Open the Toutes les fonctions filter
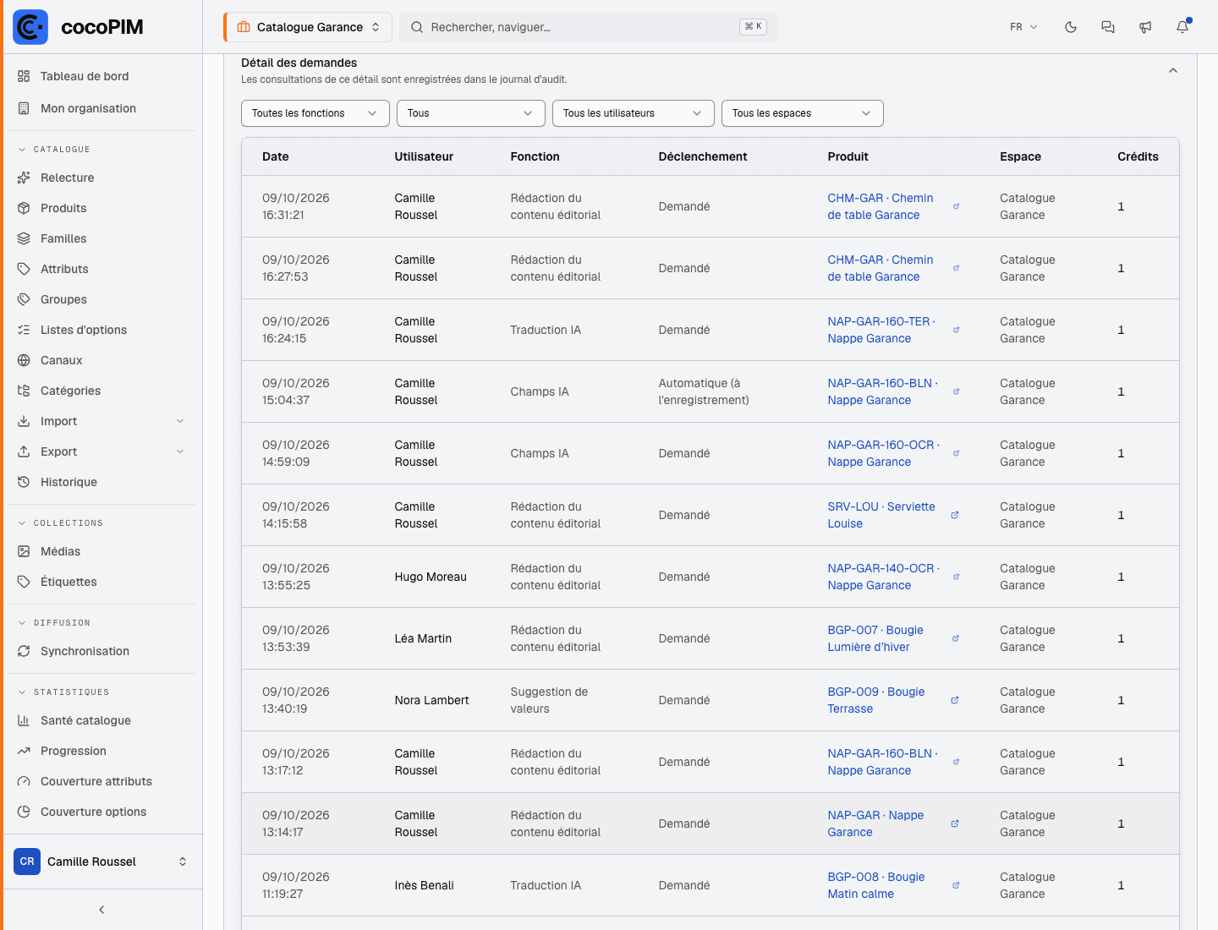The image size is (1218, 930). pos(315,113)
